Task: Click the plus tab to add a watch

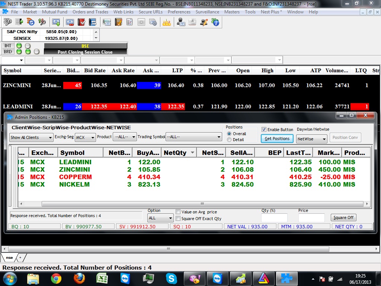Action: (20, 258)
